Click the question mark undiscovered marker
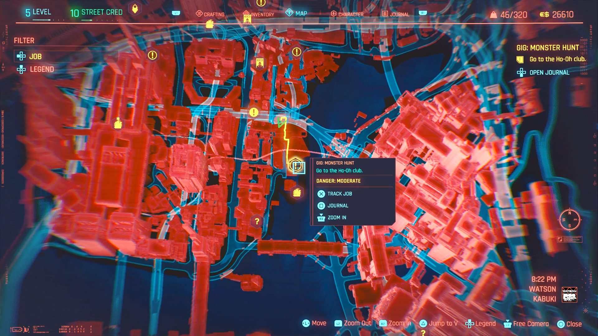Image resolution: width=598 pixels, height=336 pixels. 257,222
